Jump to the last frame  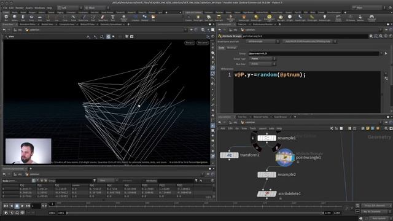coord(28,206)
